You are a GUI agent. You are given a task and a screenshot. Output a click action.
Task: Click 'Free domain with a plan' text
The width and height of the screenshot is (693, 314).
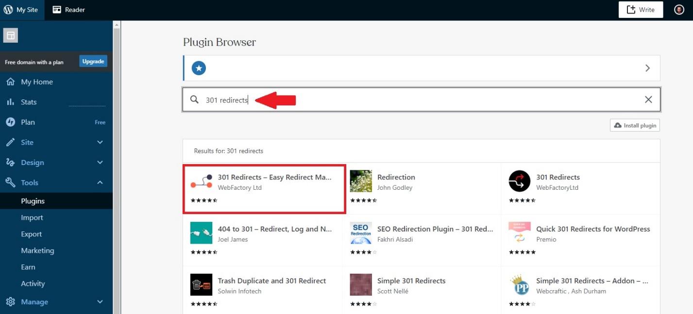pyautogui.click(x=34, y=62)
